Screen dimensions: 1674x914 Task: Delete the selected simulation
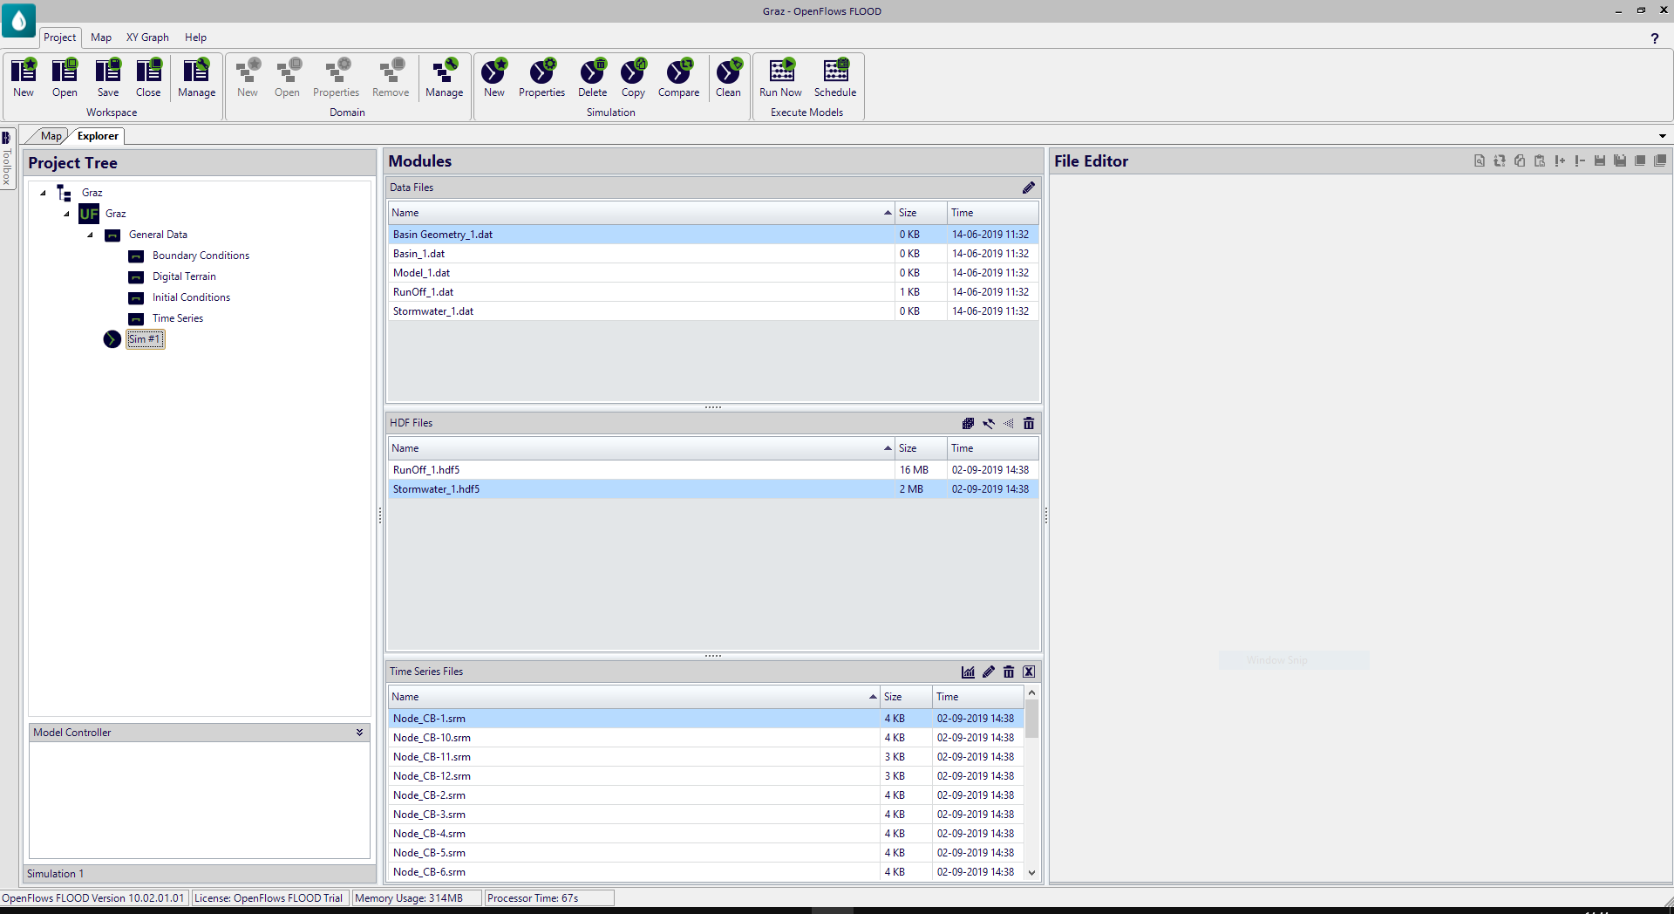point(593,78)
